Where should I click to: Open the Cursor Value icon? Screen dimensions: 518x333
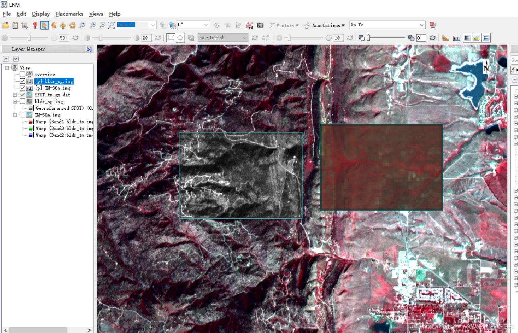tap(260, 25)
